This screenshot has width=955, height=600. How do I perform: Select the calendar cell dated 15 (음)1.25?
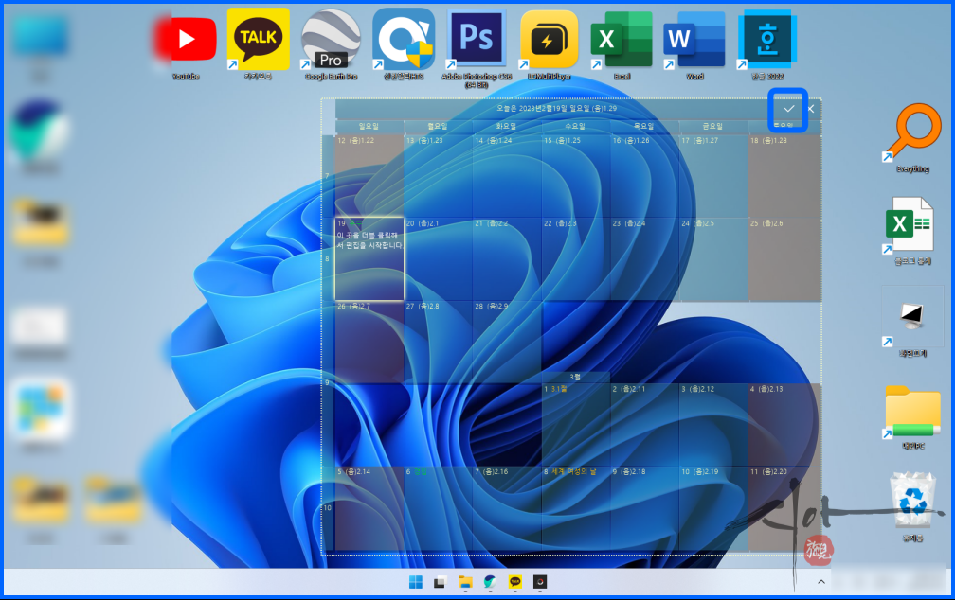pyautogui.click(x=576, y=176)
